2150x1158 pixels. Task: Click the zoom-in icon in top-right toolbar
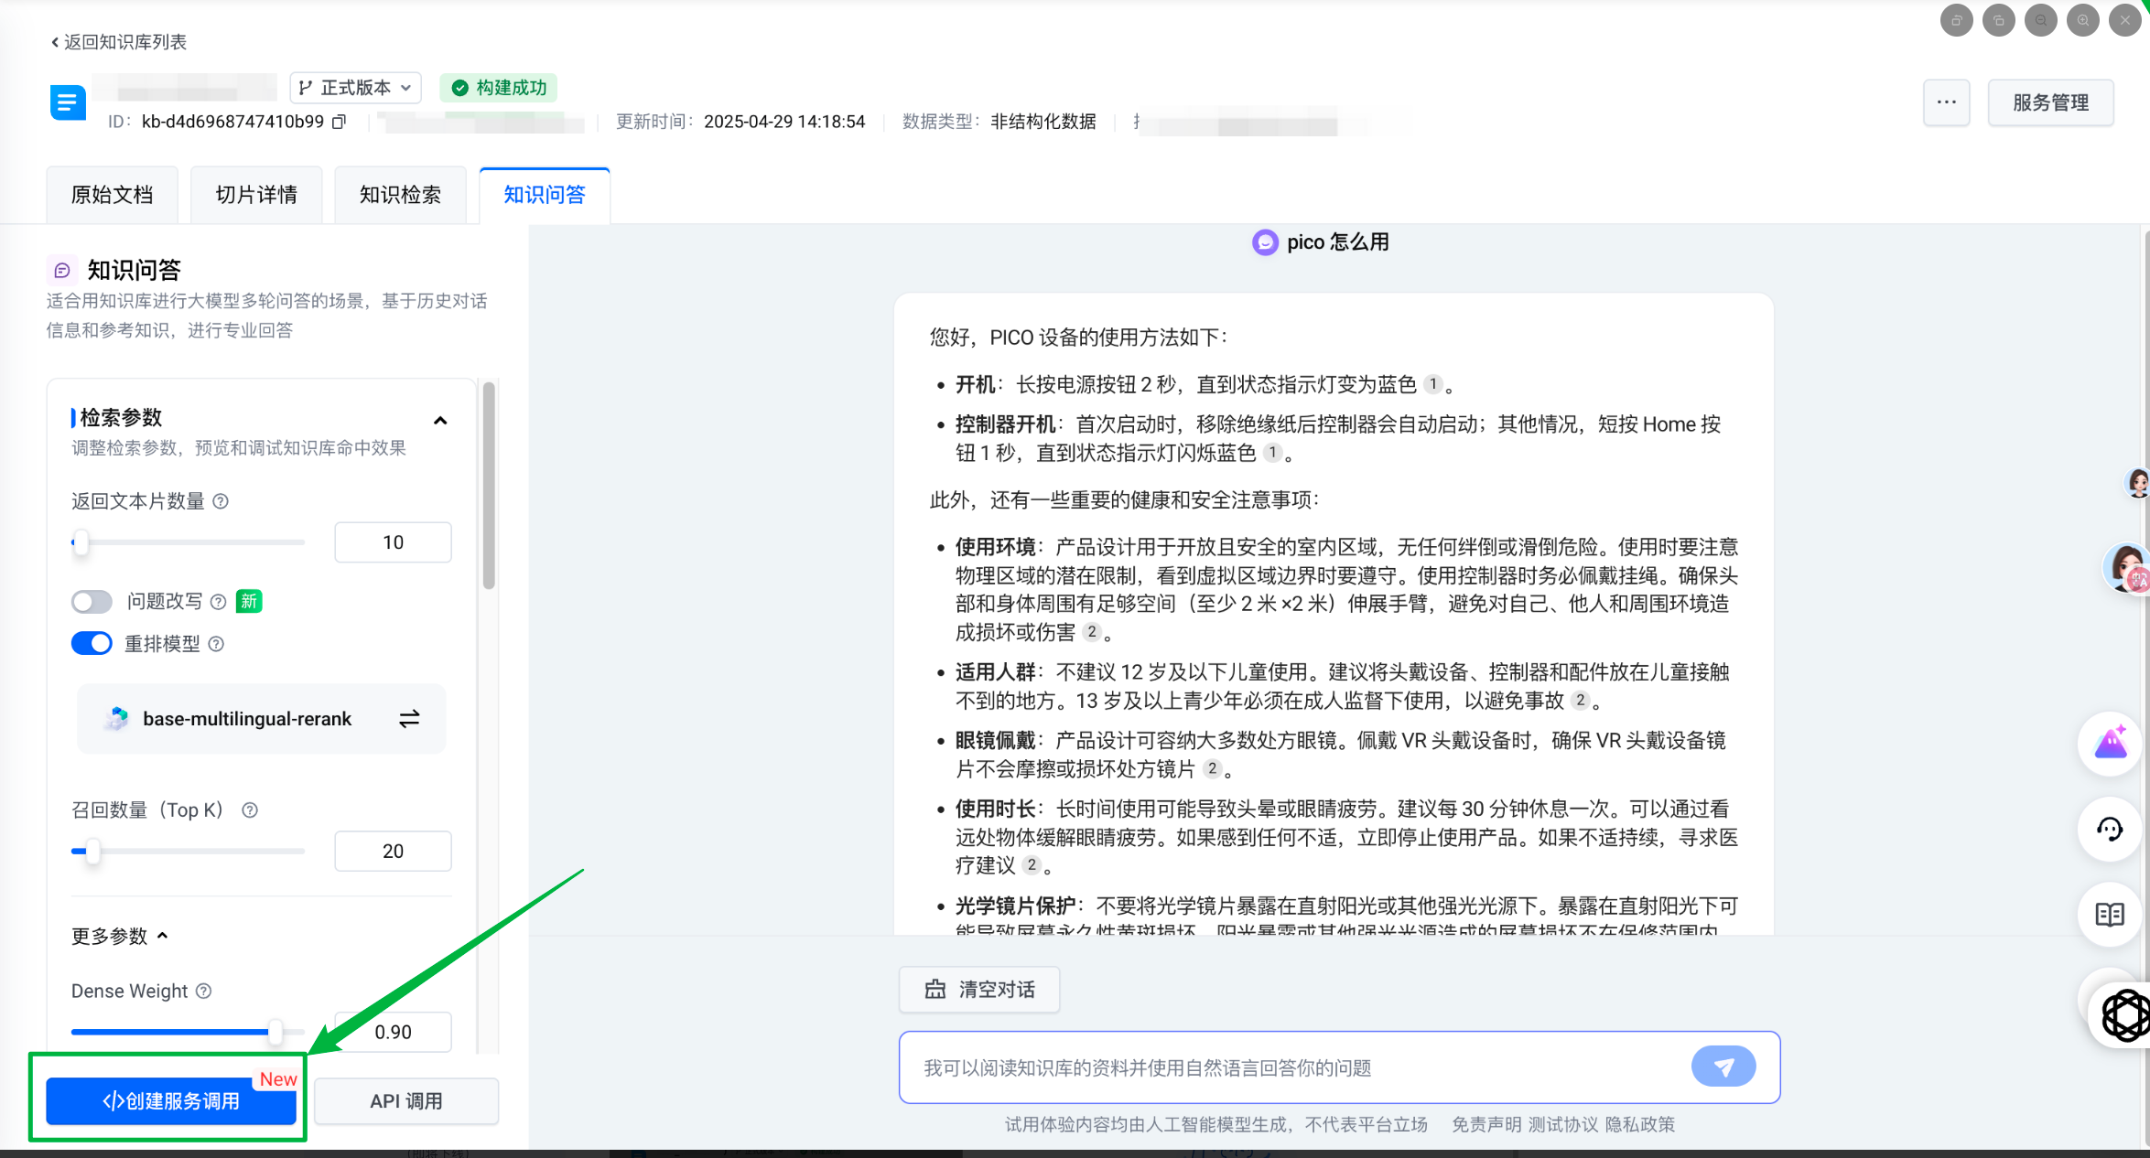coord(2083,20)
